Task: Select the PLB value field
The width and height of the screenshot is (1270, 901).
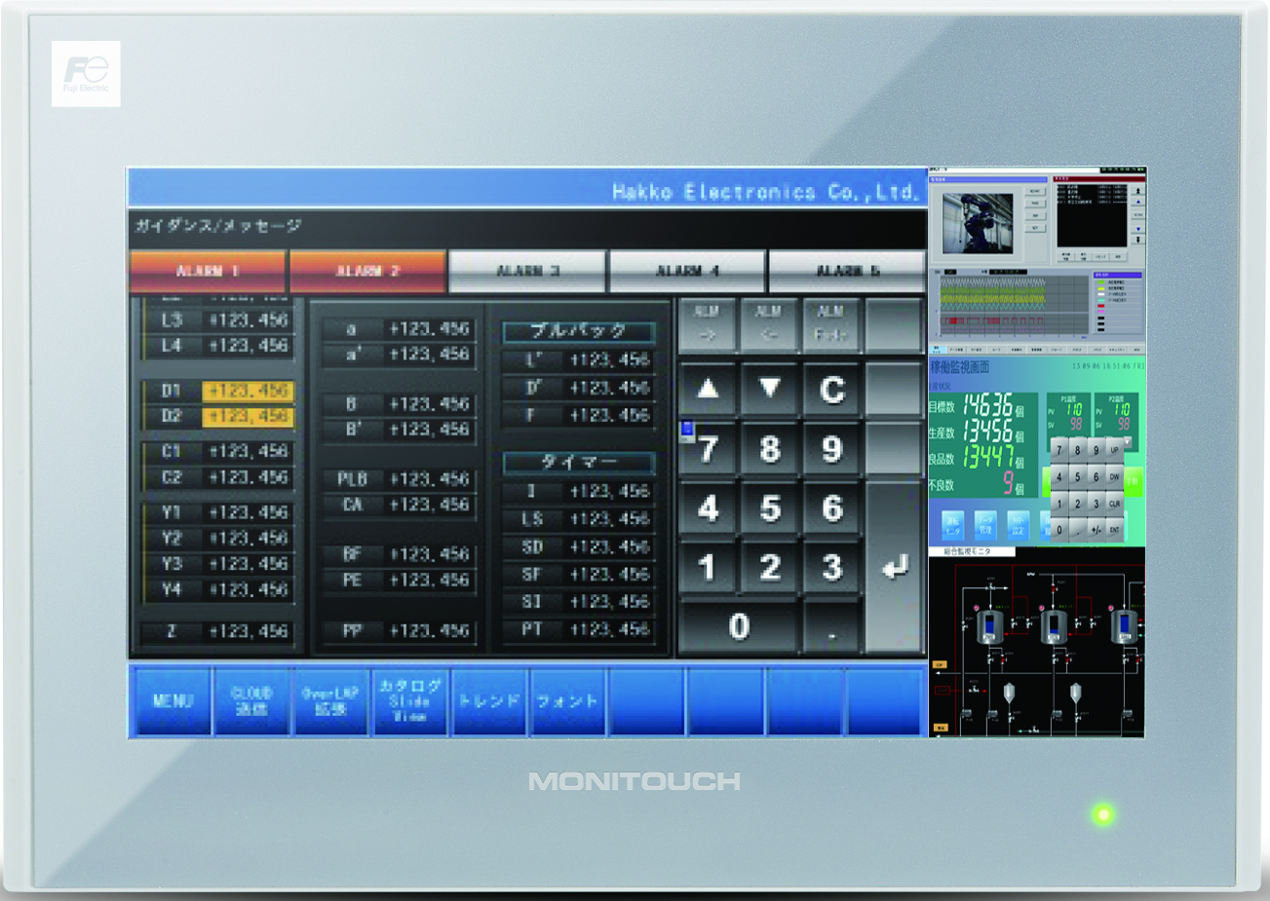Action: (429, 479)
